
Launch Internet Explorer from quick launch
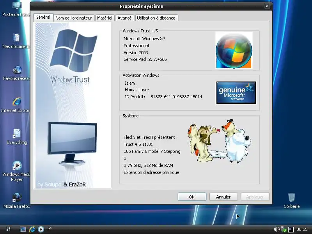click(x=32, y=229)
